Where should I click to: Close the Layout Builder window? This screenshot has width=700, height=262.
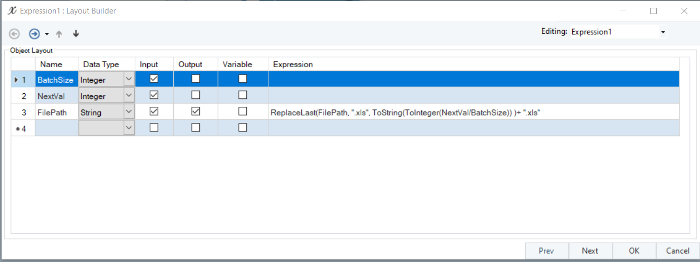point(684,10)
